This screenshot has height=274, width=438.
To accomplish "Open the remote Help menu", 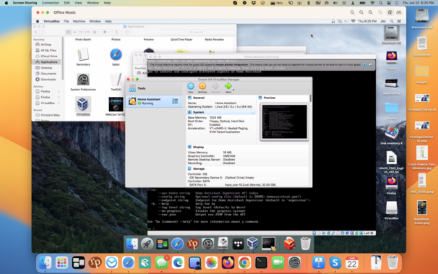I will [108, 21].
